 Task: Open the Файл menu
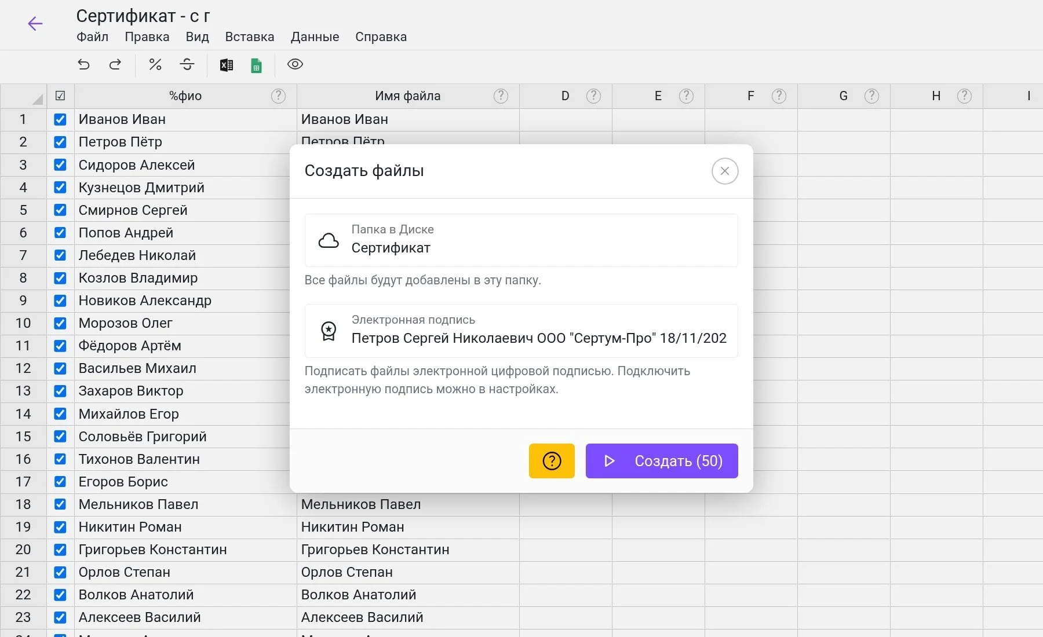coord(93,36)
